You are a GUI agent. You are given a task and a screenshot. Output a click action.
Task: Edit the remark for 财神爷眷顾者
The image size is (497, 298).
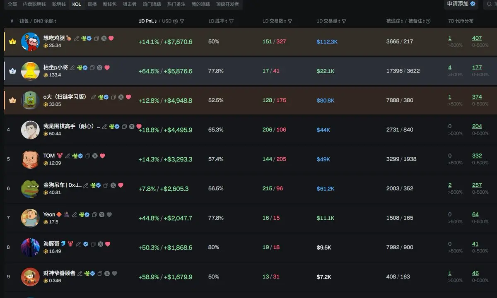click(80, 274)
